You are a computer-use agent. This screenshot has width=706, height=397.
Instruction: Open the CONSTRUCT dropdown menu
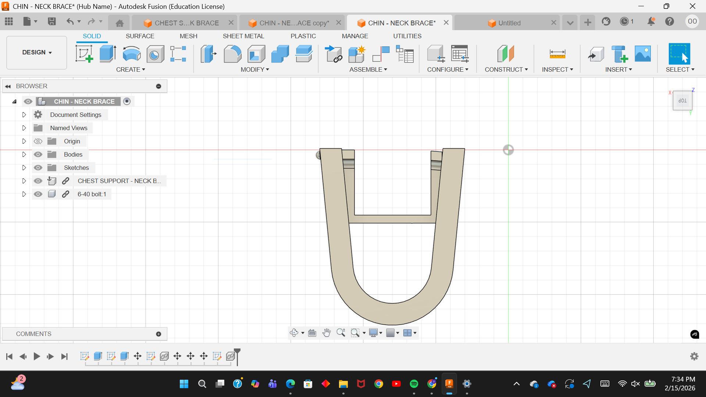click(506, 69)
